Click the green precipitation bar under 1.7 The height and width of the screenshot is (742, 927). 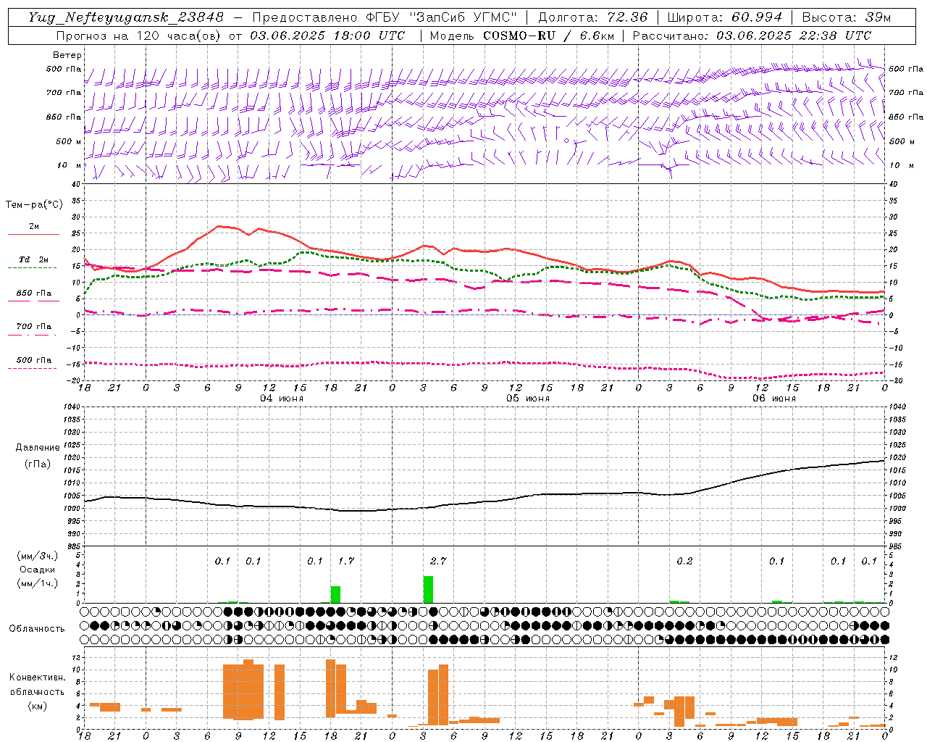coord(335,594)
